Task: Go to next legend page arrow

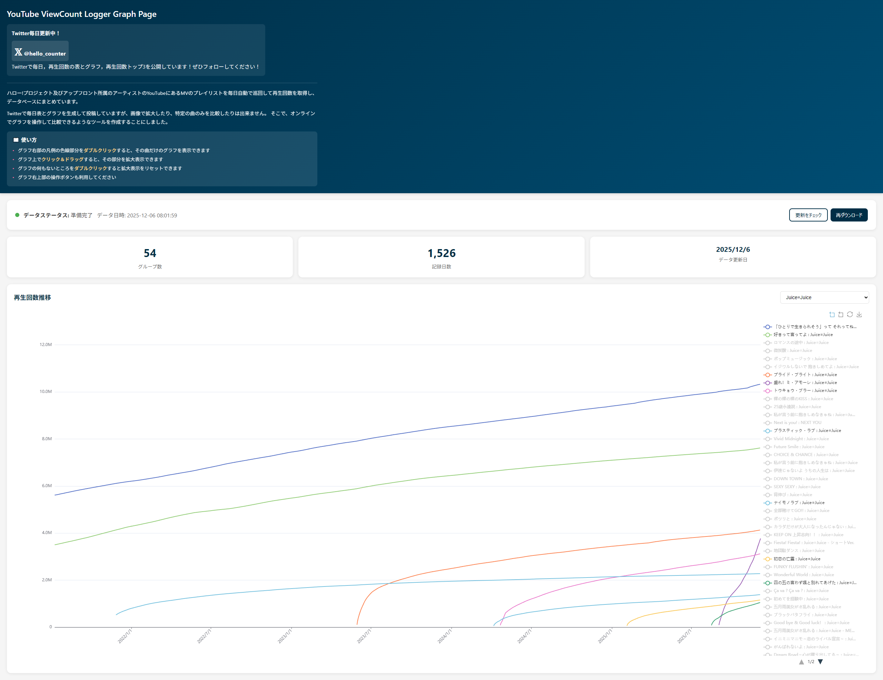Action: coord(820,662)
